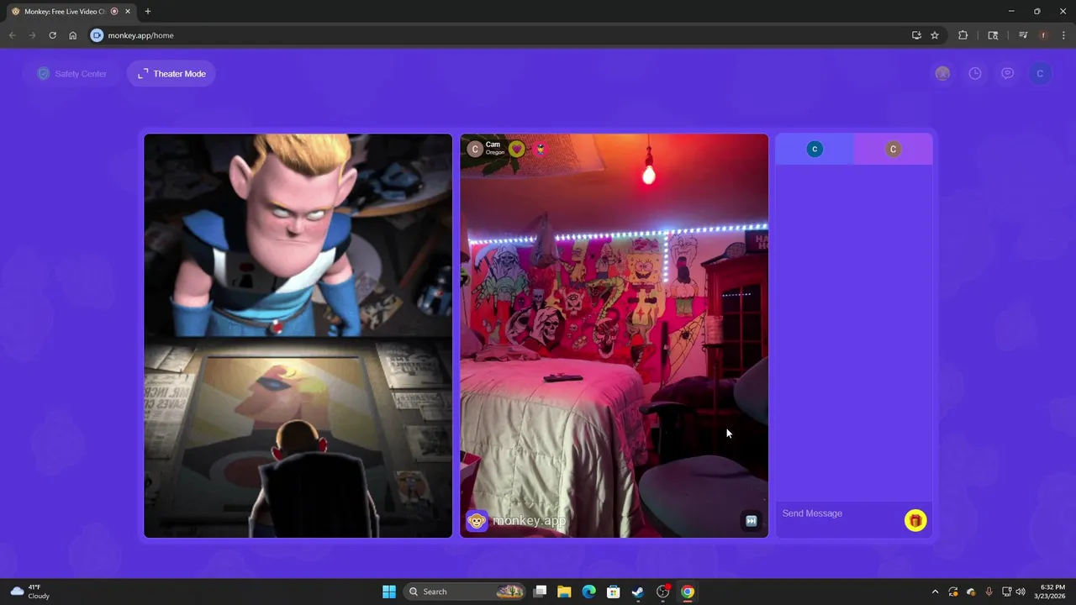Viewport: 1076px width, 605px height.
Task: Open the Chrome three-dot menu
Action: click(x=1063, y=35)
